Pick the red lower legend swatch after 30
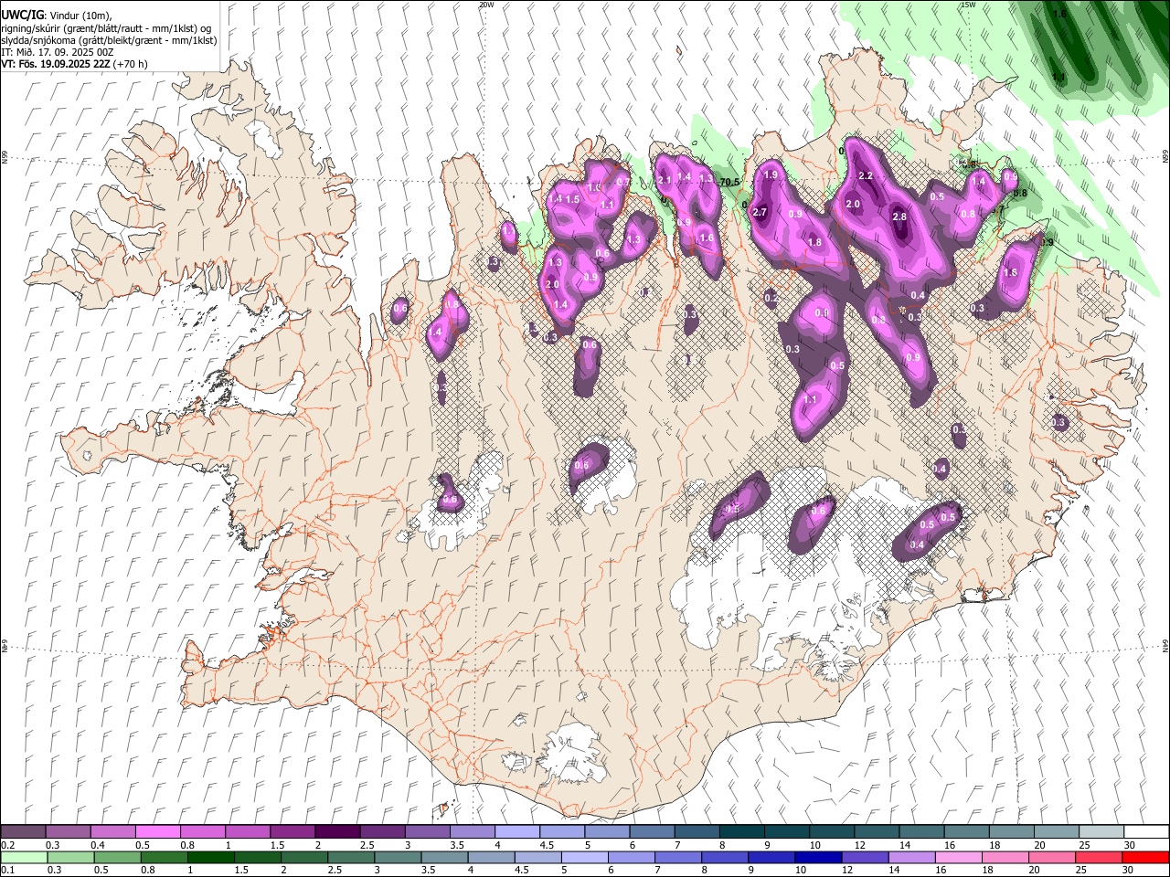The width and height of the screenshot is (1170, 877). click(x=1146, y=857)
